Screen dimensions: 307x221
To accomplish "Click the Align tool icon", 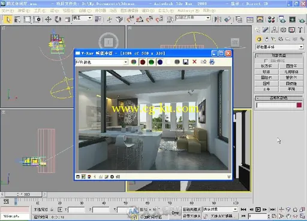I will pyautogui.click(x=227, y=19).
